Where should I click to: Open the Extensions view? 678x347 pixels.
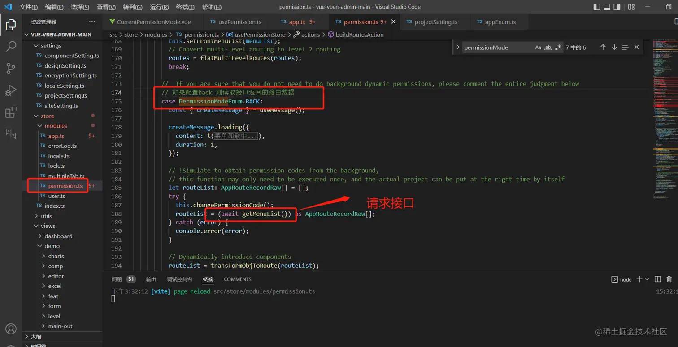click(11, 112)
